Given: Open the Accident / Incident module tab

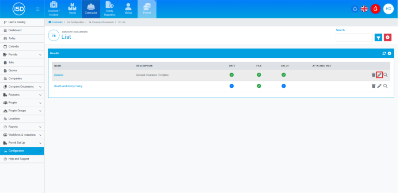Looking at the screenshot, I should [53, 9].
